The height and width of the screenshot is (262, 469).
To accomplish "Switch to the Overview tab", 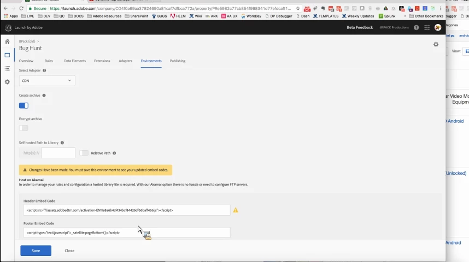I will (26, 61).
